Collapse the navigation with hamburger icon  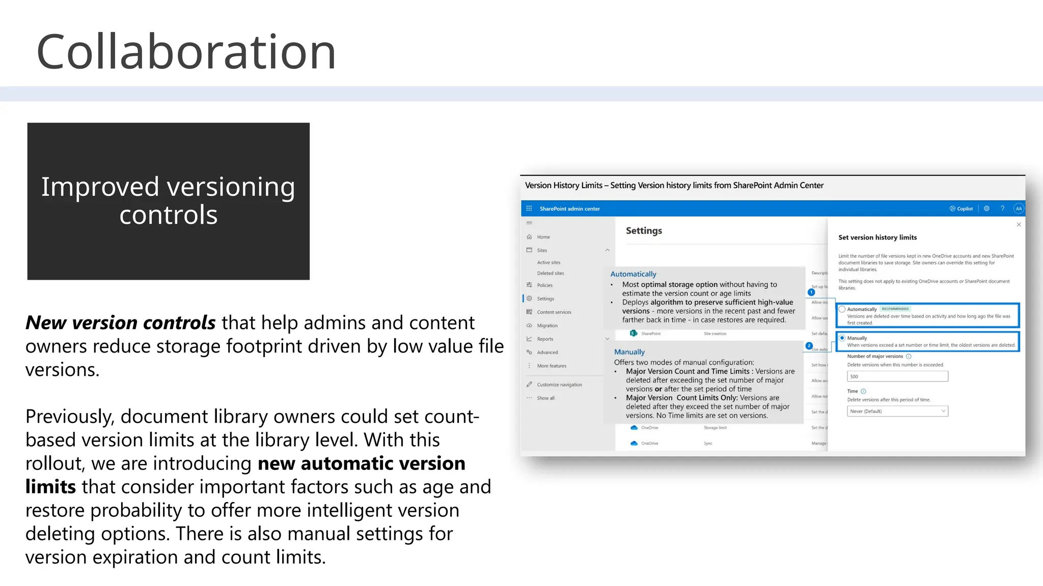(529, 223)
